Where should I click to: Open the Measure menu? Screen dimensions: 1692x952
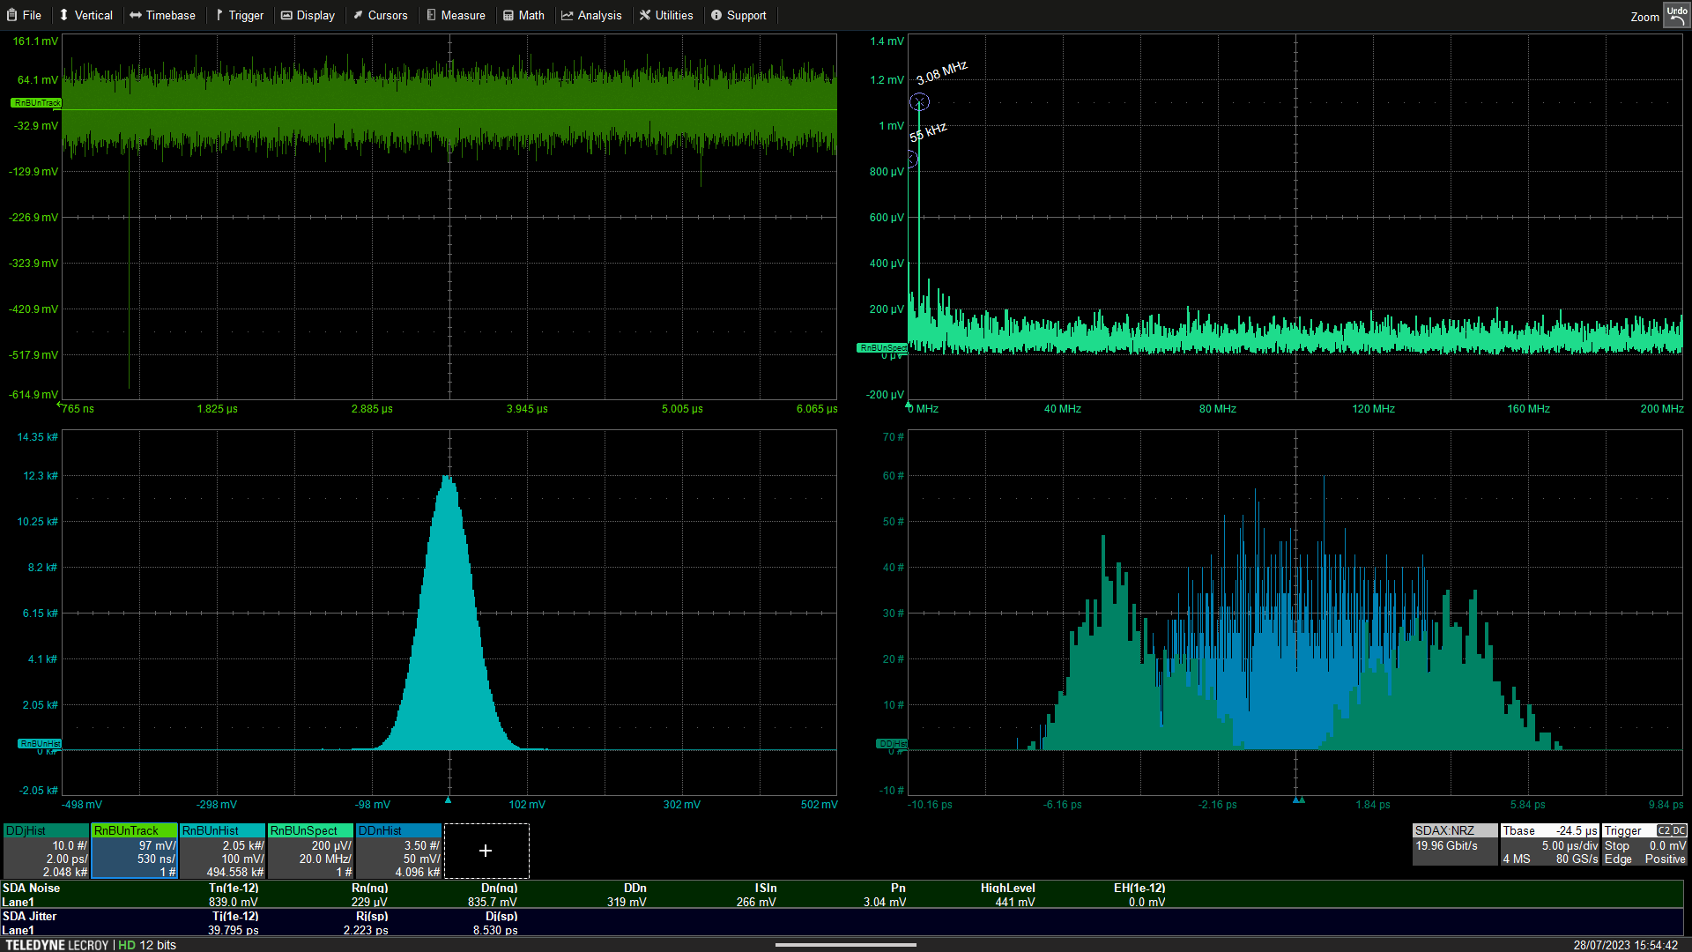click(x=456, y=15)
